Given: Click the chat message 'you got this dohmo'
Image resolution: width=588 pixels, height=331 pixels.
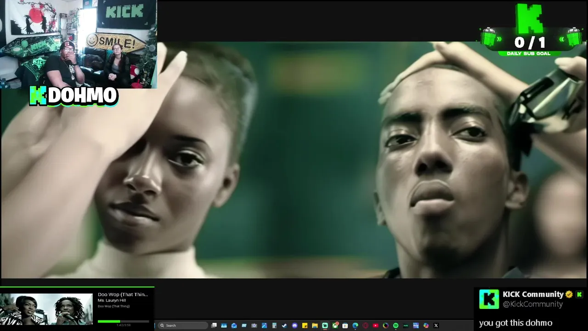Looking at the screenshot, I should [x=515, y=323].
